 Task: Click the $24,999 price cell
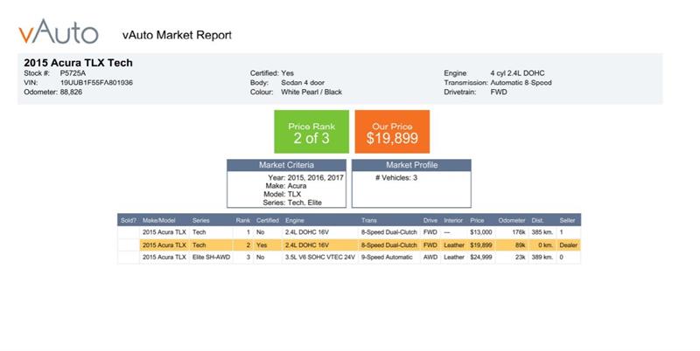pos(480,257)
